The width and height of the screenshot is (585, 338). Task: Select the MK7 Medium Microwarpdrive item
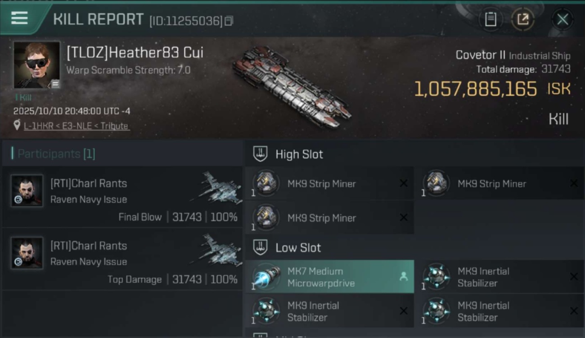click(329, 277)
